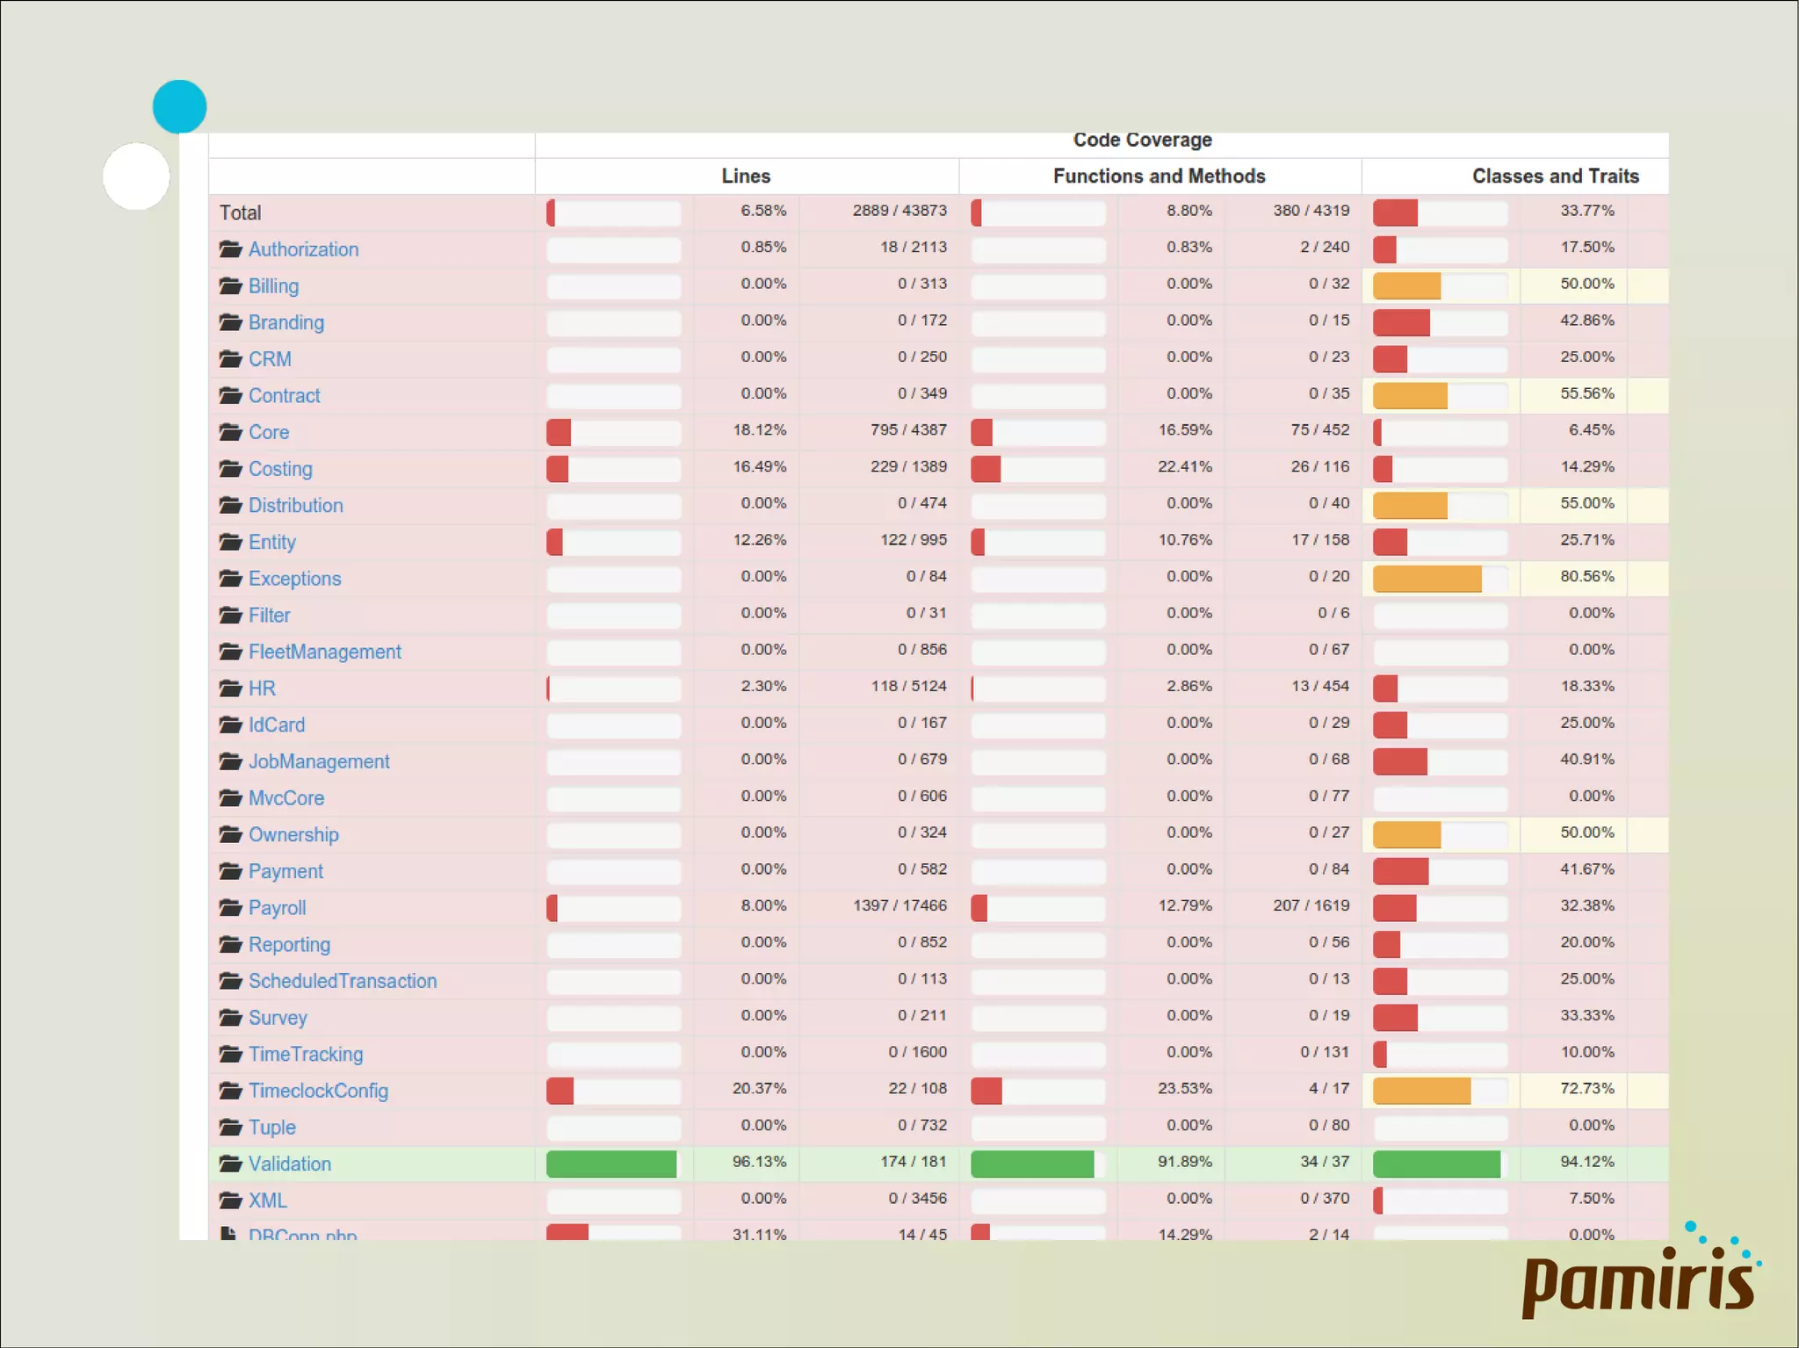
Task: Click the Functions and Methods column header
Action: click(1159, 177)
